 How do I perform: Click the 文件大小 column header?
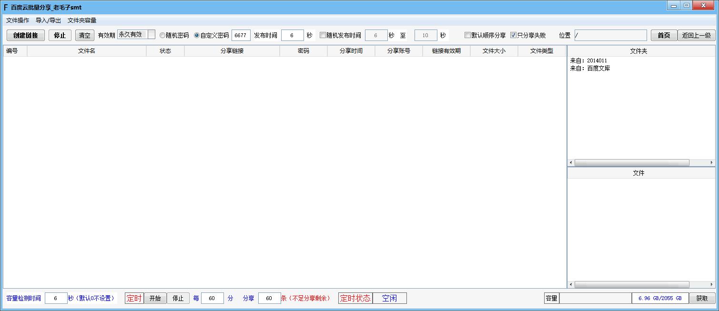coord(494,51)
